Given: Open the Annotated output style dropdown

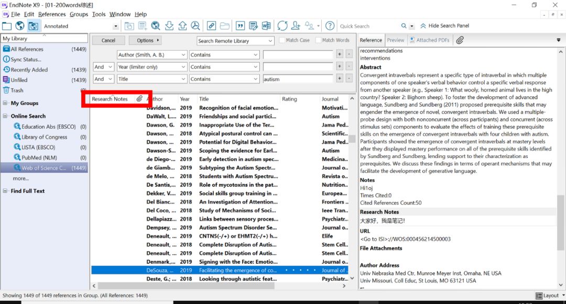Looking at the screenshot, I should pos(116,26).
